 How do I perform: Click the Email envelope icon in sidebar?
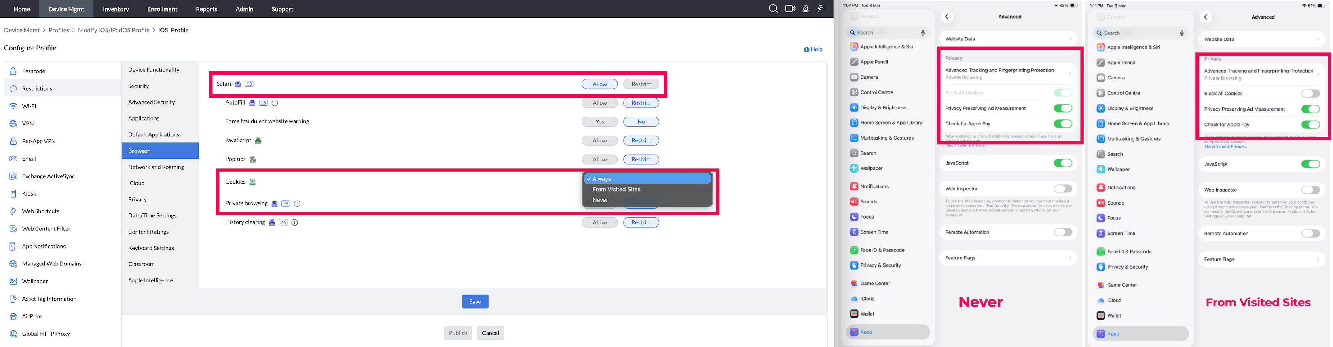pyautogui.click(x=13, y=159)
